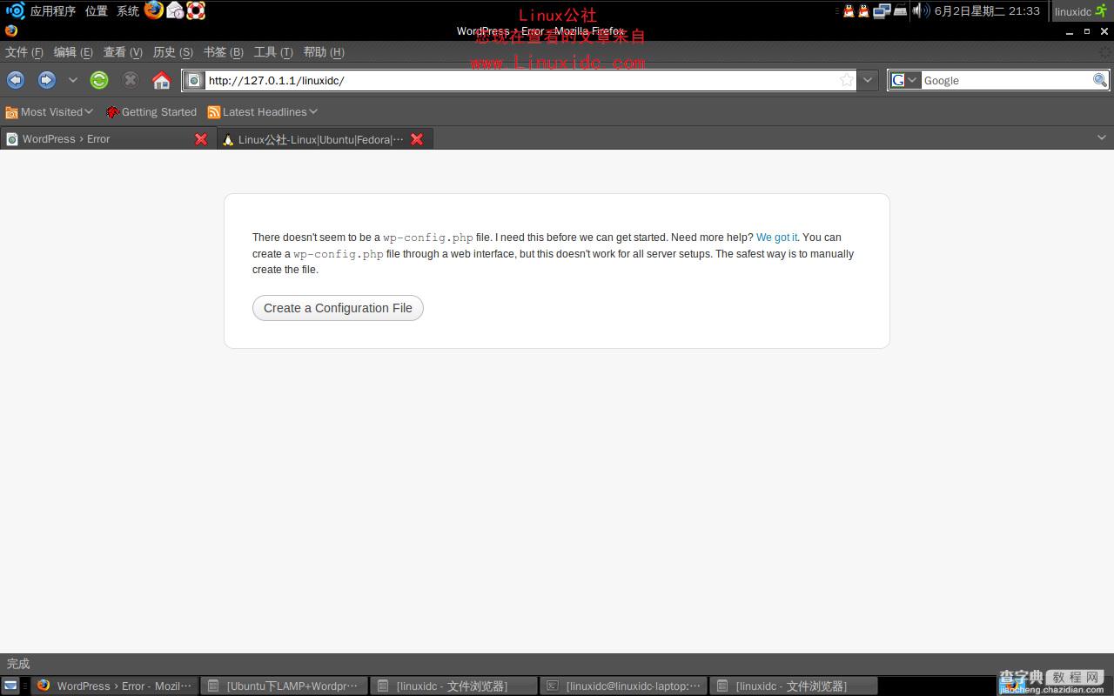Viewport: 1114px width, 696px height.
Task: Click the Most Visited folder icon
Action: pos(11,112)
